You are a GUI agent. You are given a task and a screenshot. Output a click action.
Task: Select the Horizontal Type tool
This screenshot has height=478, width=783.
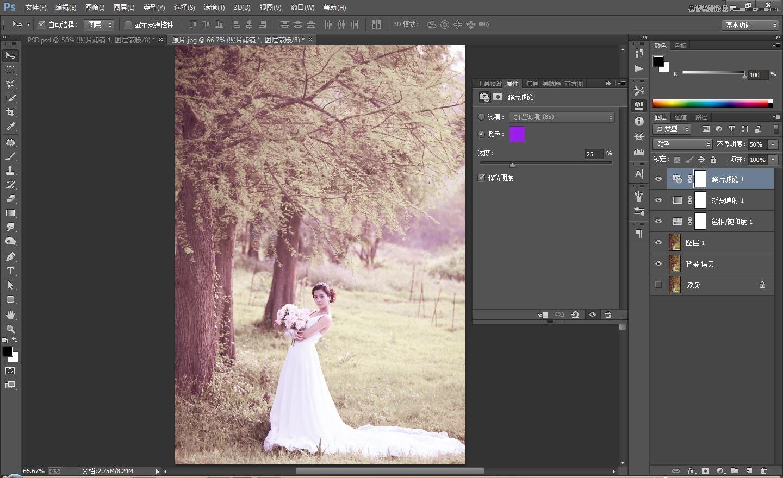(x=10, y=271)
